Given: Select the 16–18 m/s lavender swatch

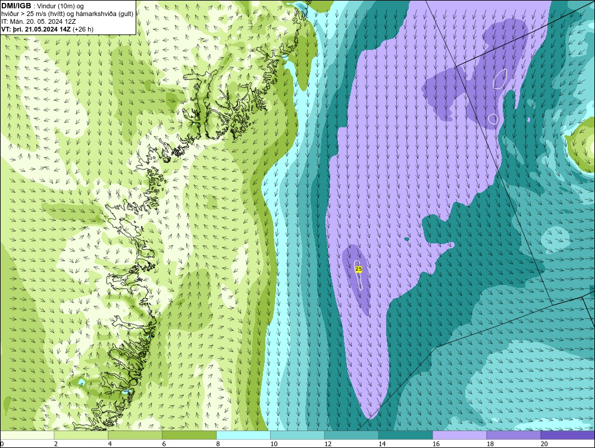Looking at the screenshot, I should click(x=460, y=435).
